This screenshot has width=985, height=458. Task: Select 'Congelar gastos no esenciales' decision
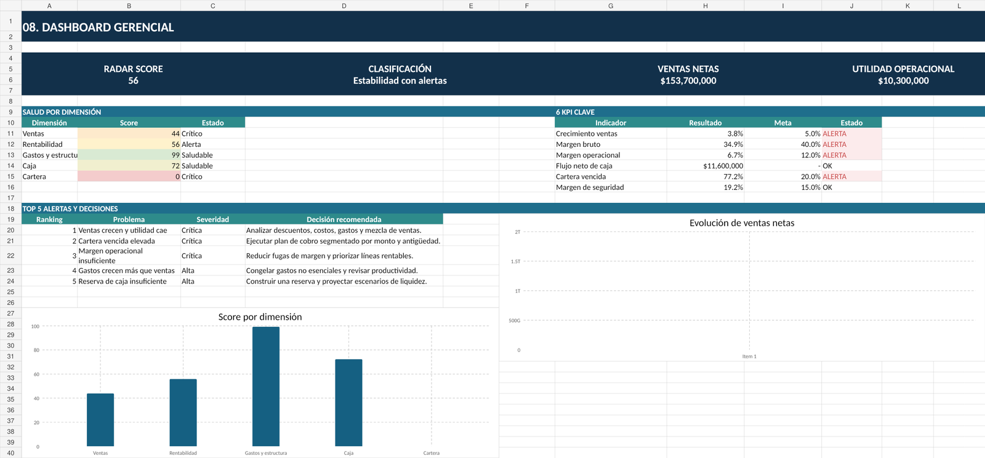coord(344,270)
